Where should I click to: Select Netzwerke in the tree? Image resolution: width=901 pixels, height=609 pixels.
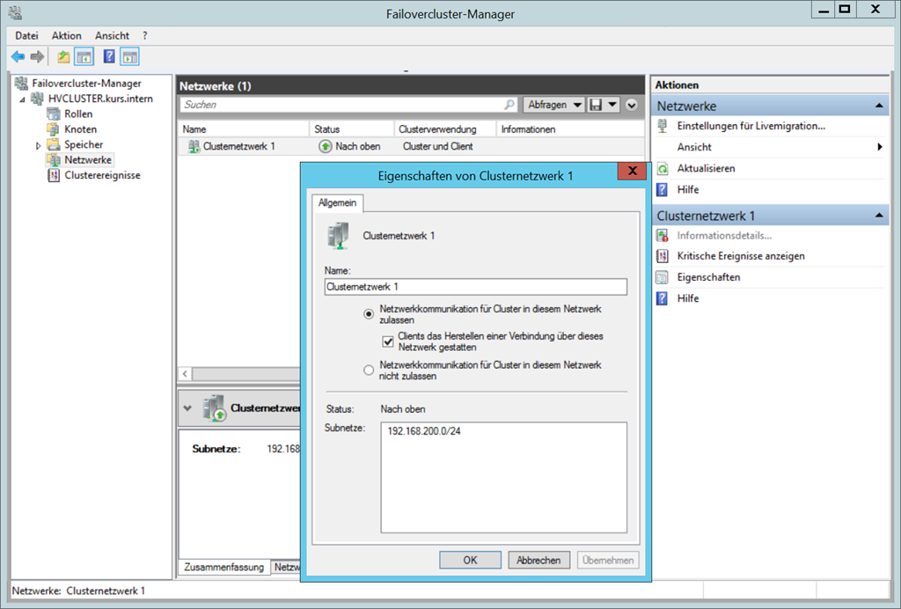(88, 159)
